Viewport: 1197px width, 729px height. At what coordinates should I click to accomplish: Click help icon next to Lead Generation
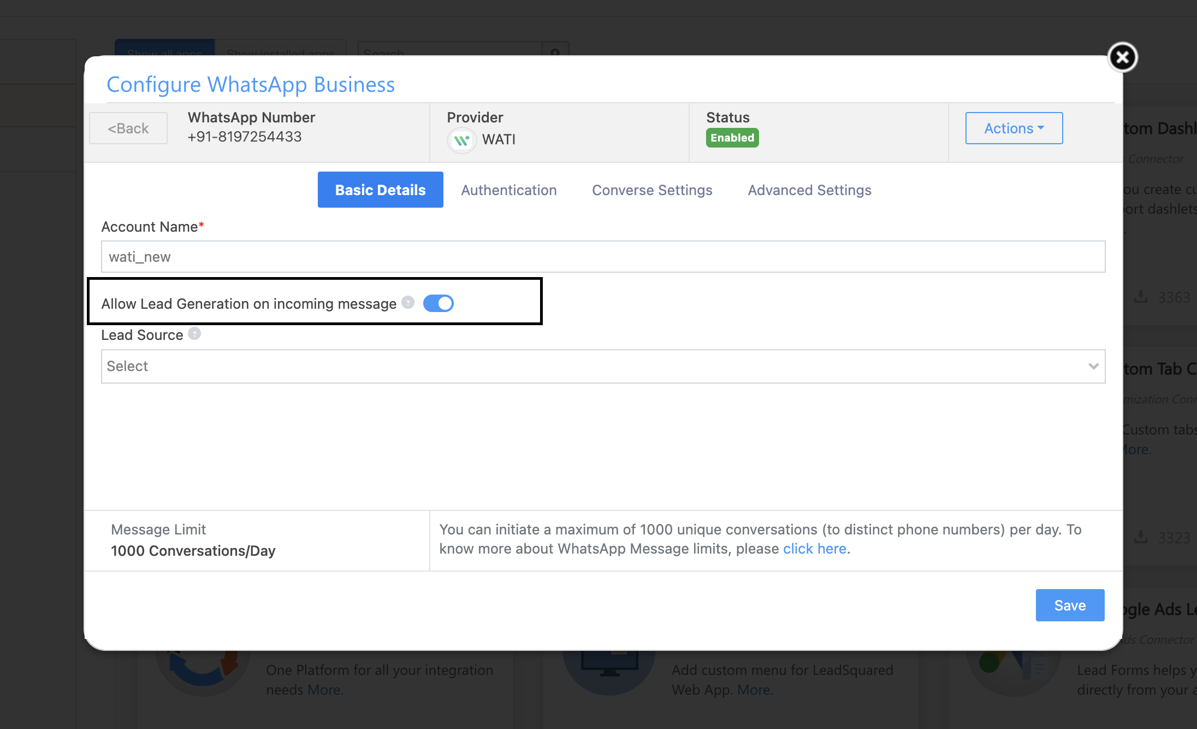point(408,302)
